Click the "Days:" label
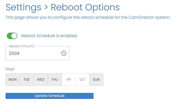The width and height of the screenshot is (179, 106). [x=10, y=69]
